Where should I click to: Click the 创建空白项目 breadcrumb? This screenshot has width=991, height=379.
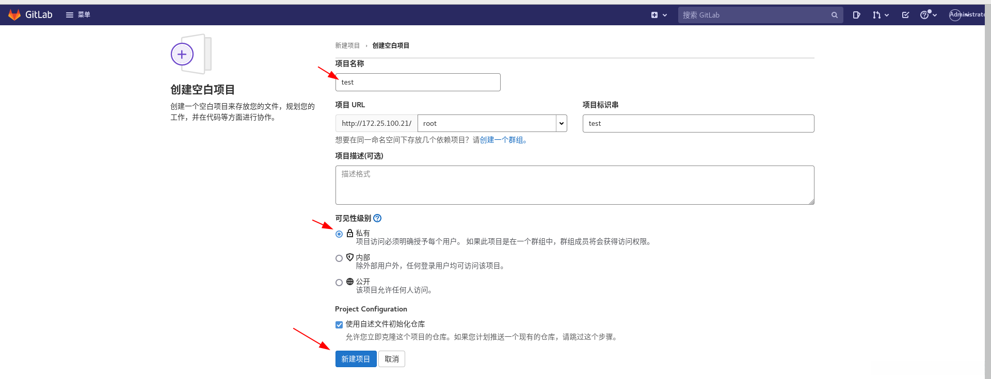391,45
